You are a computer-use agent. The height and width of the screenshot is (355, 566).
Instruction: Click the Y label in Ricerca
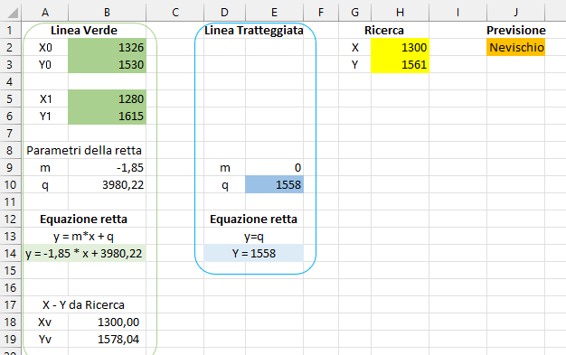pyautogui.click(x=354, y=64)
